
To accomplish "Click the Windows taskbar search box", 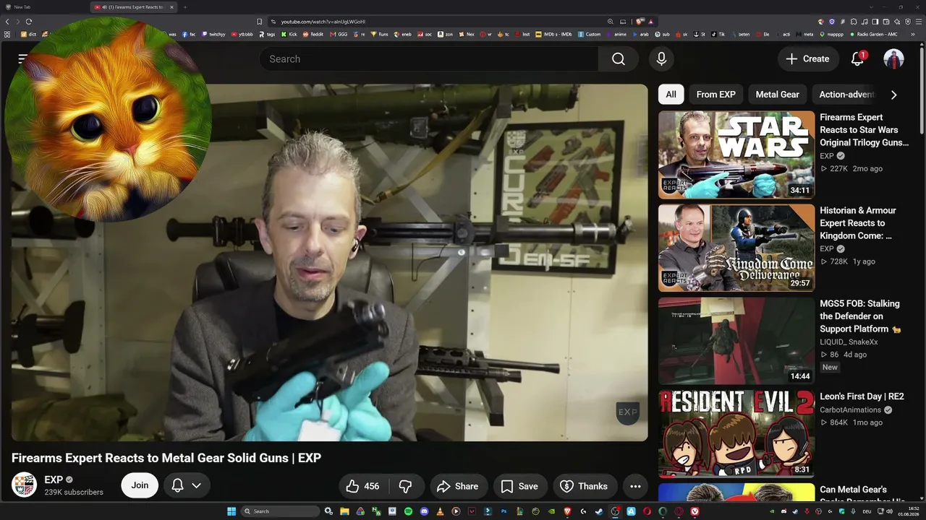I will click(280, 511).
